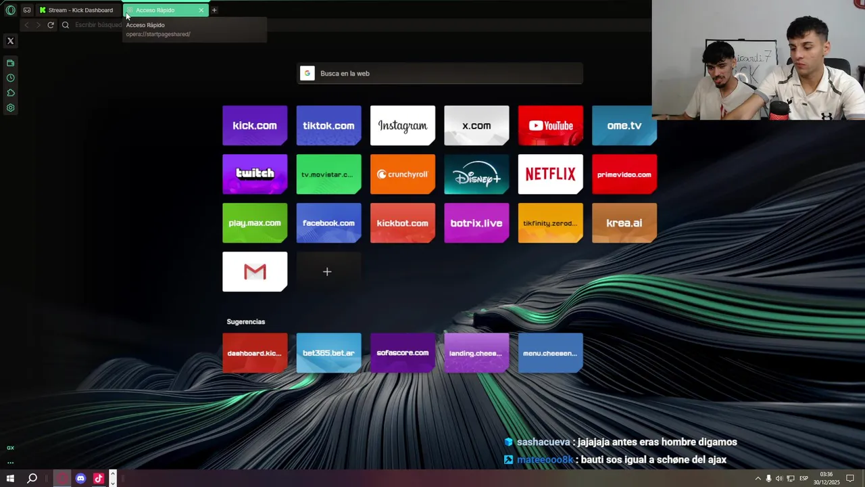The image size is (865, 487).
Task: Open the Netflix speed dial tile
Action: pos(551,174)
